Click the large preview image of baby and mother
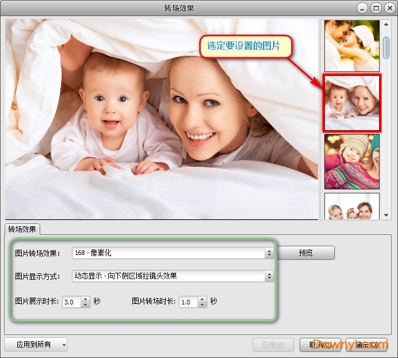 click(x=162, y=119)
